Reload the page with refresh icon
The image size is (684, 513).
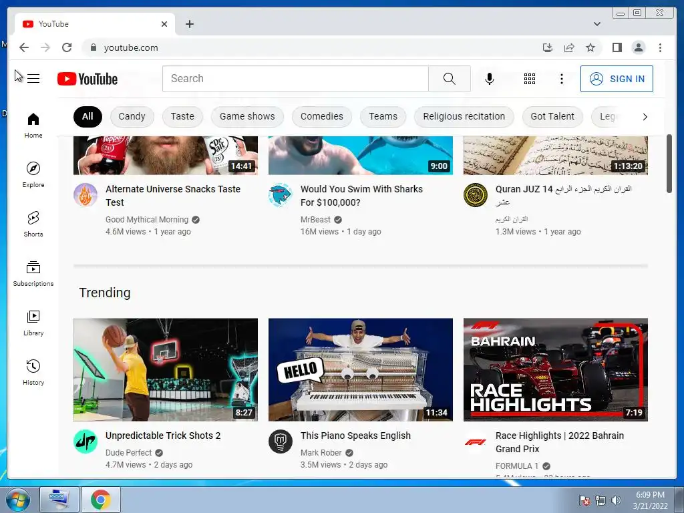pyautogui.click(x=67, y=47)
